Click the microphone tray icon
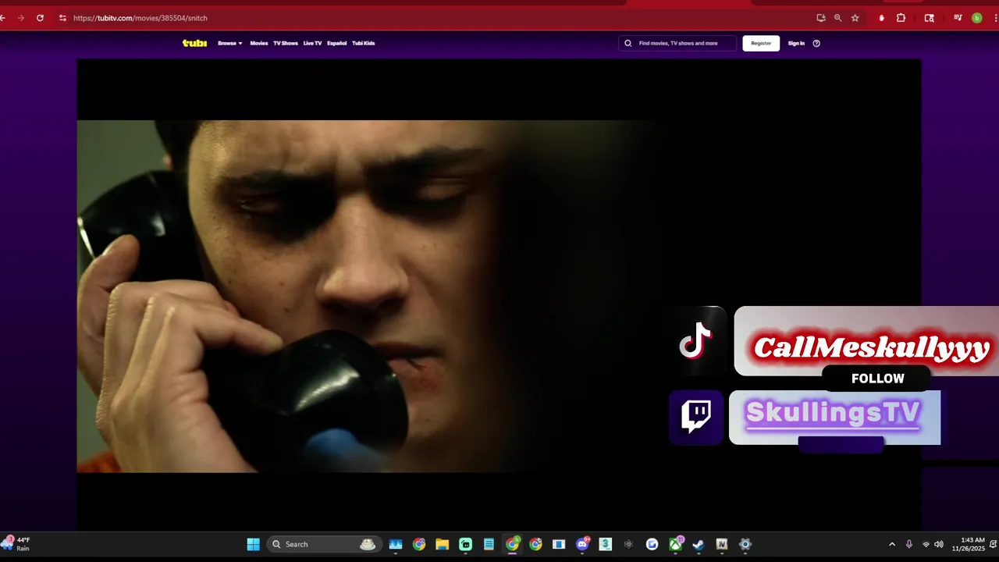The image size is (999, 562). tap(909, 544)
